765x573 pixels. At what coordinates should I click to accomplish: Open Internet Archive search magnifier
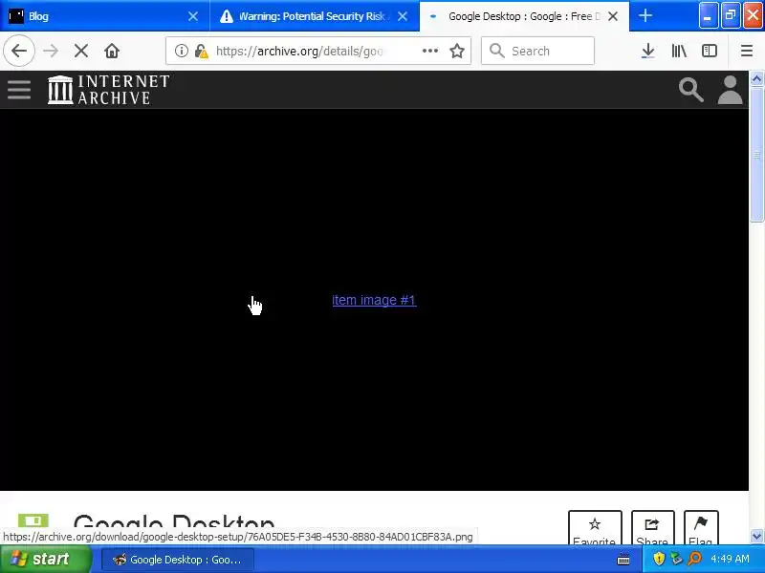(690, 90)
